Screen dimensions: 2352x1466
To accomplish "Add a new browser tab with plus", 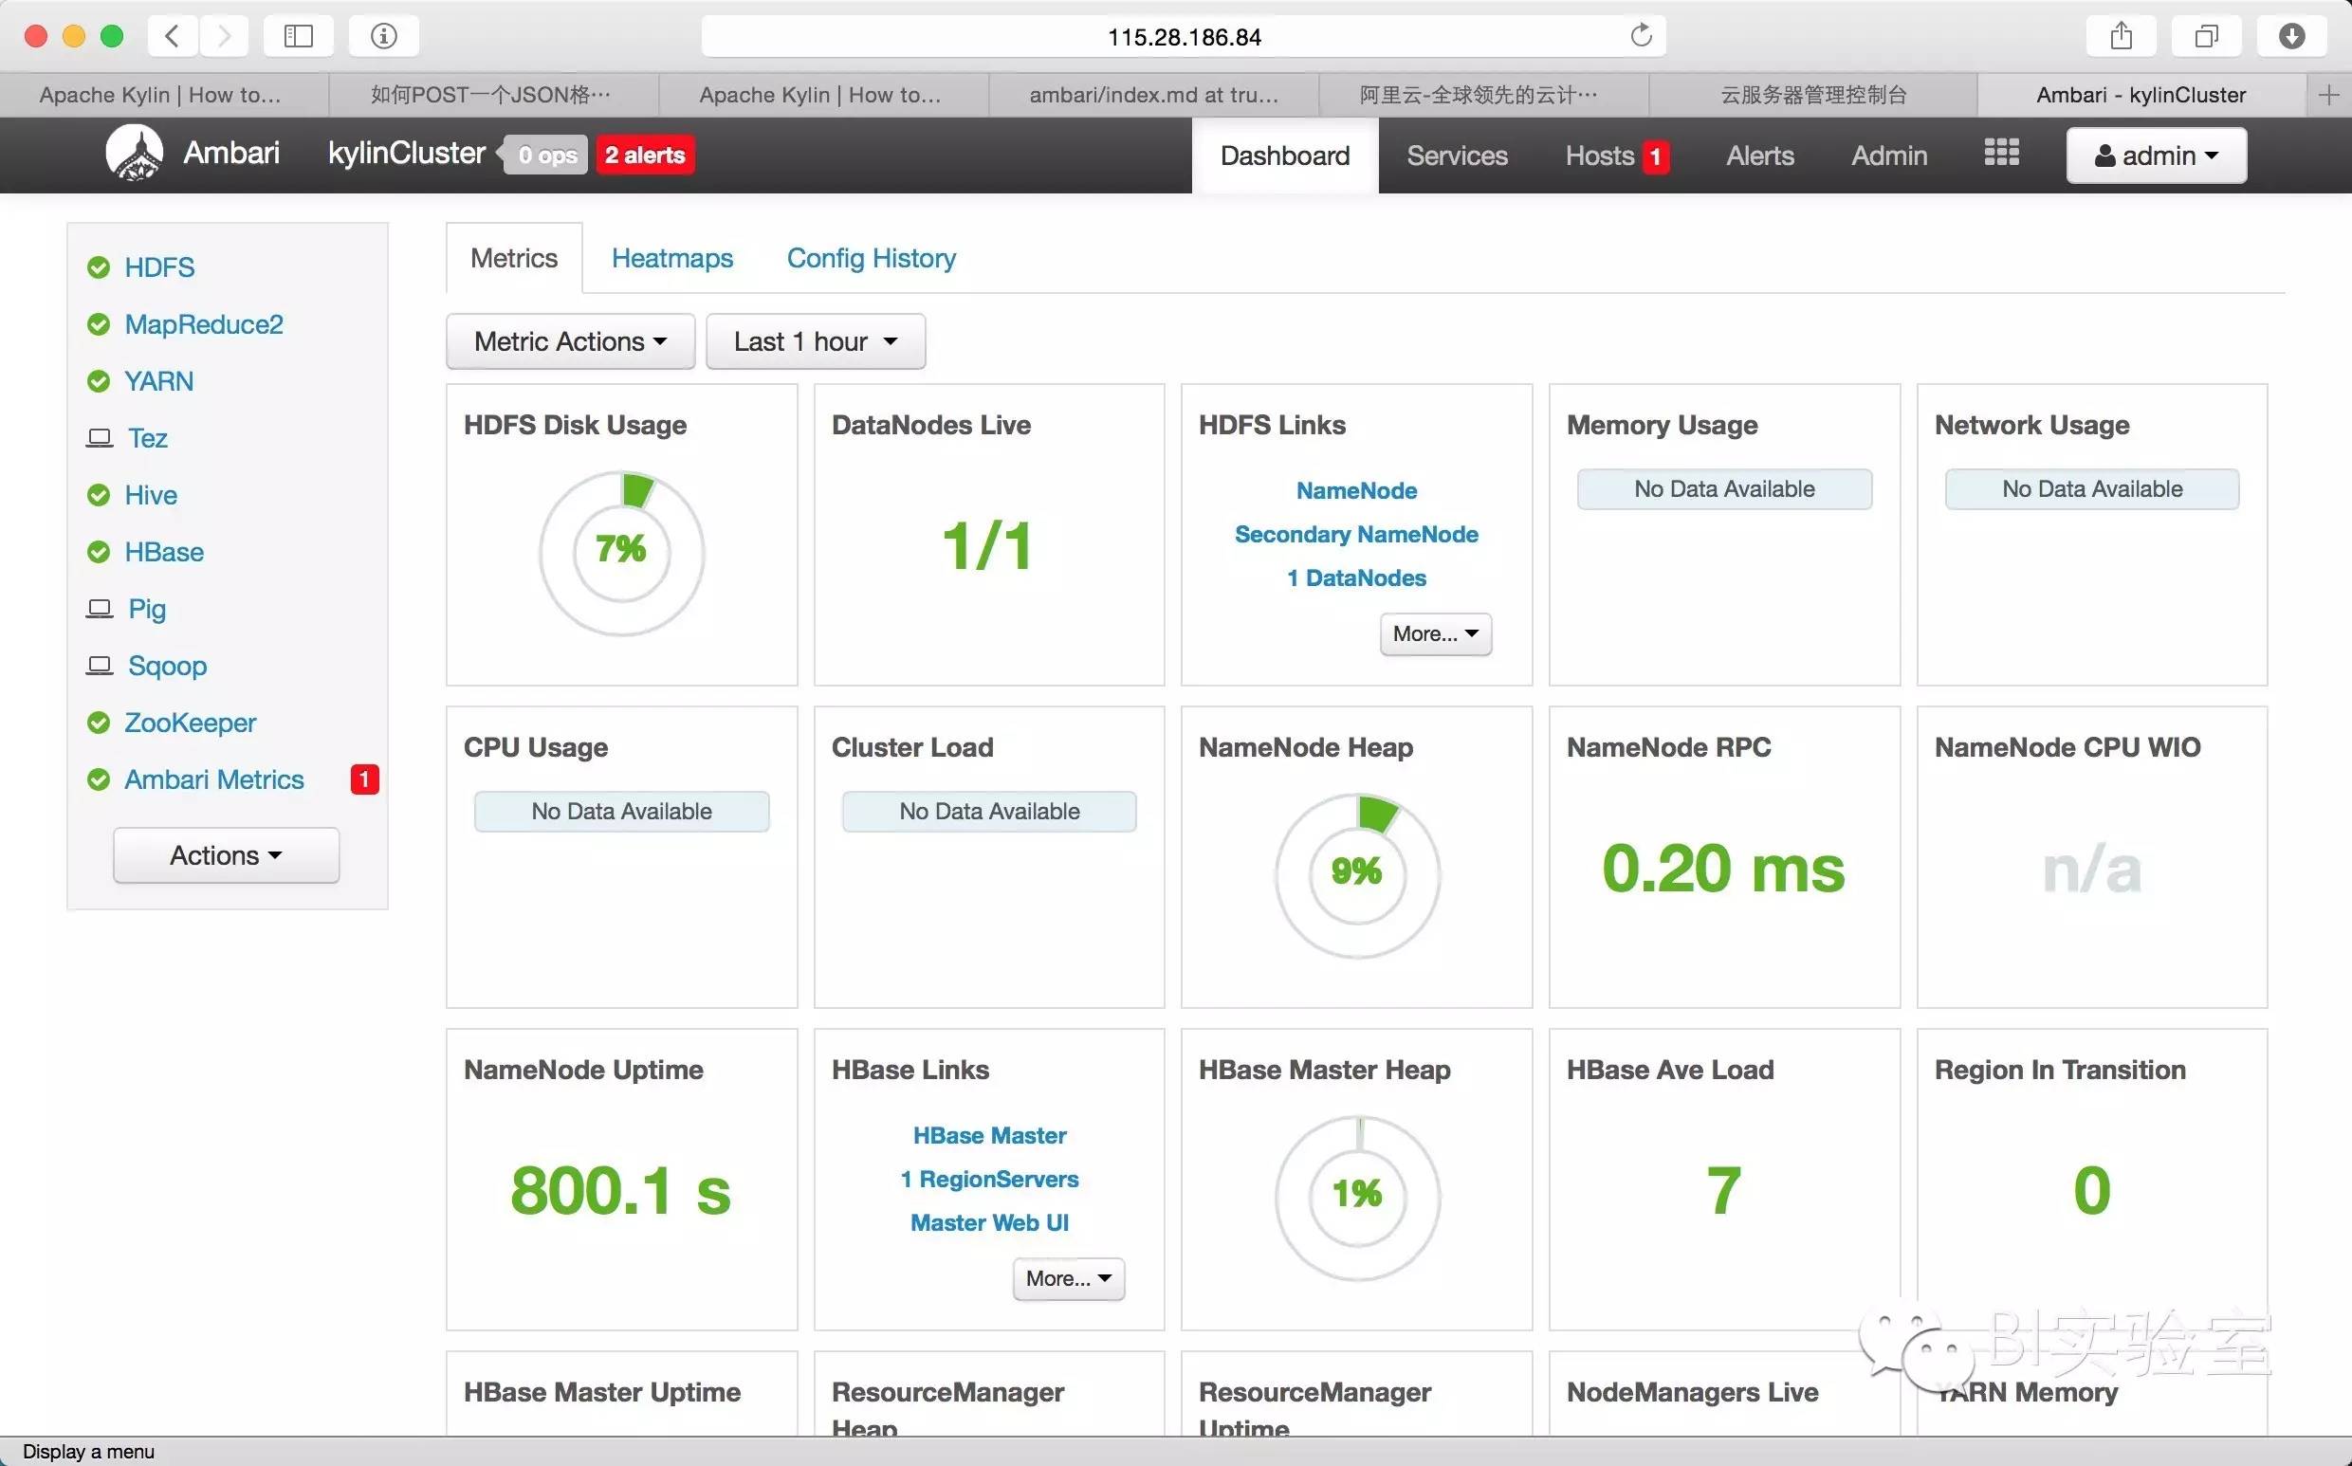I will pyautogui.click(x=2328, y=95).
